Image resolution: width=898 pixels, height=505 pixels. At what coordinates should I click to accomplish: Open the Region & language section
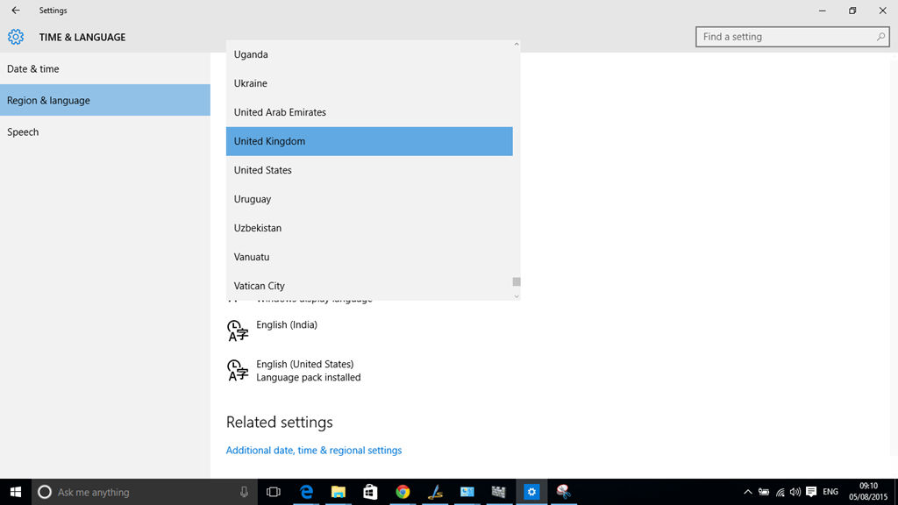point(105,100)
